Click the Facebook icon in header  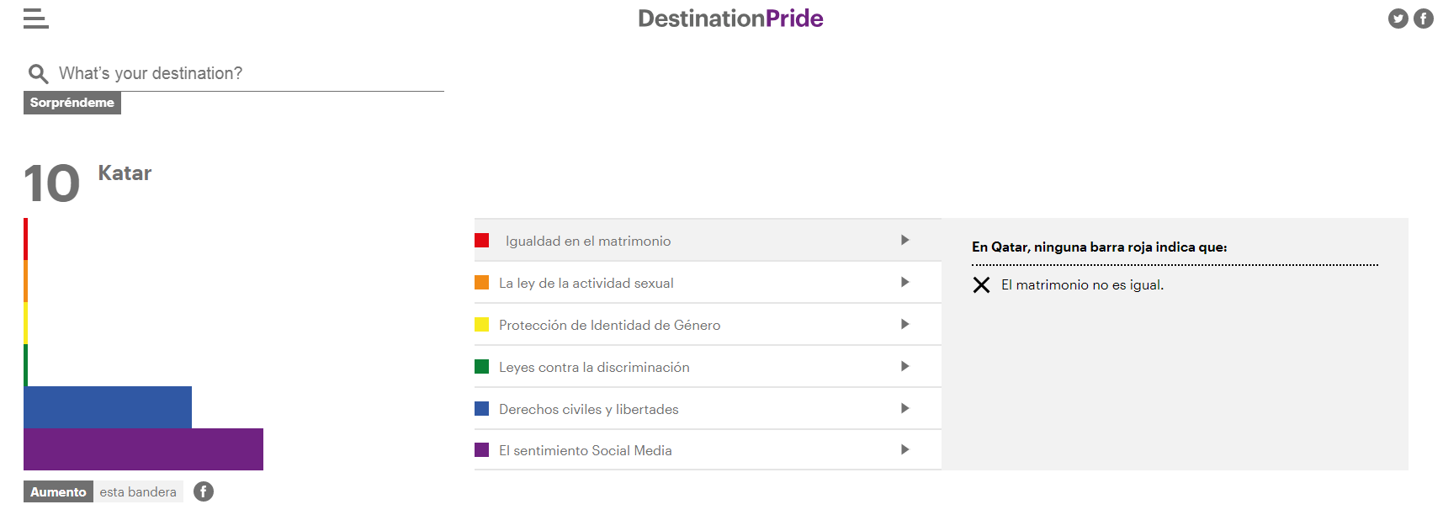click(1423, 19)
